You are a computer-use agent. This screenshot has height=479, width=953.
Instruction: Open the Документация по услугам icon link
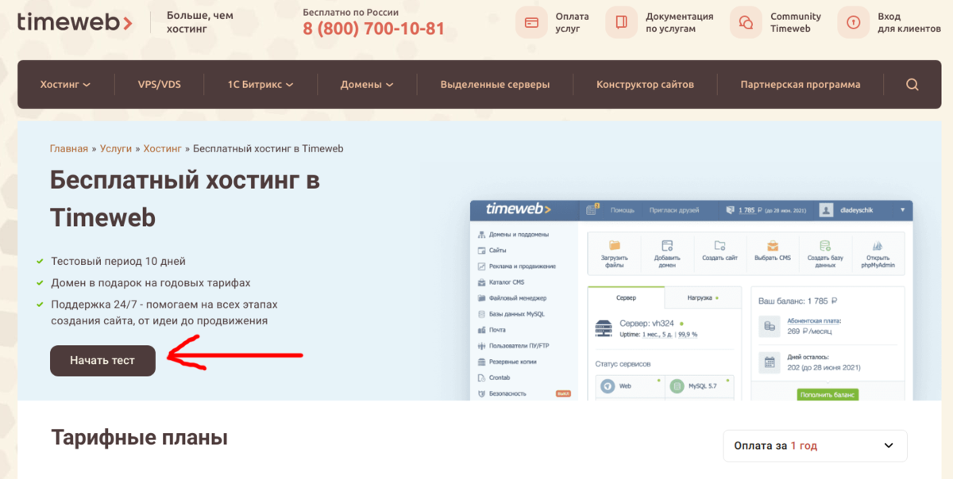coord(621,22)
